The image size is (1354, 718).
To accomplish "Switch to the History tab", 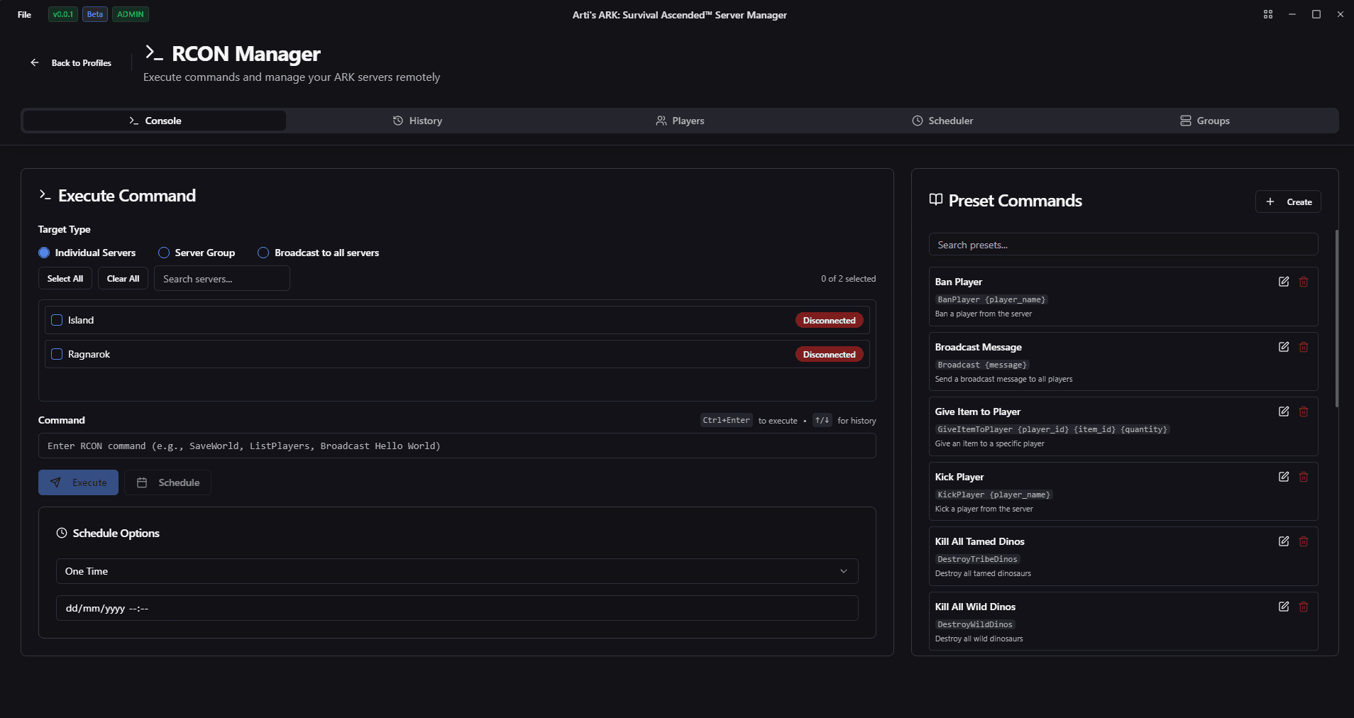I will (x=417, y=121).
